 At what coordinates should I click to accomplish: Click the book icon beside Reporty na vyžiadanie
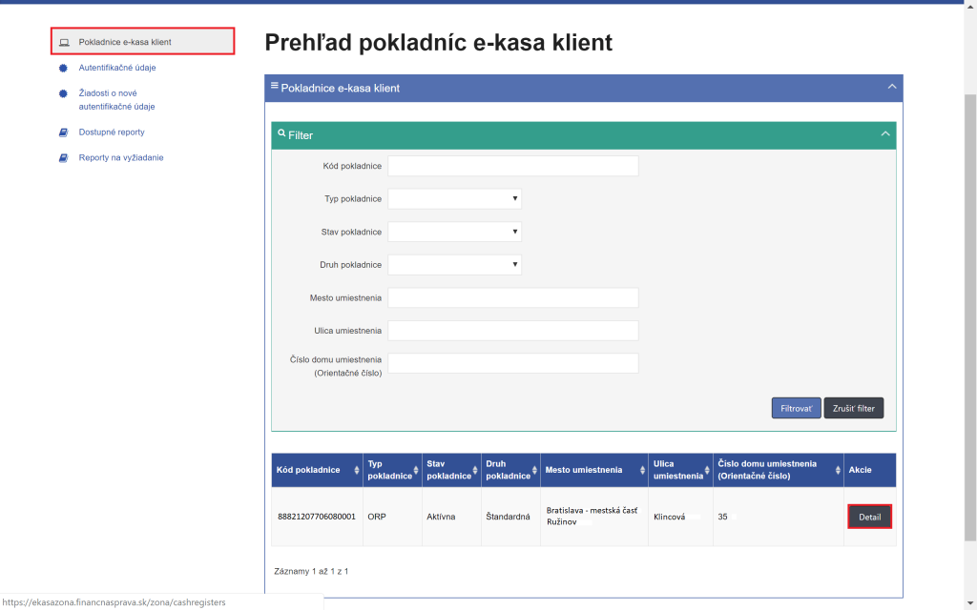pyautogui.click(x=63, y=158)
